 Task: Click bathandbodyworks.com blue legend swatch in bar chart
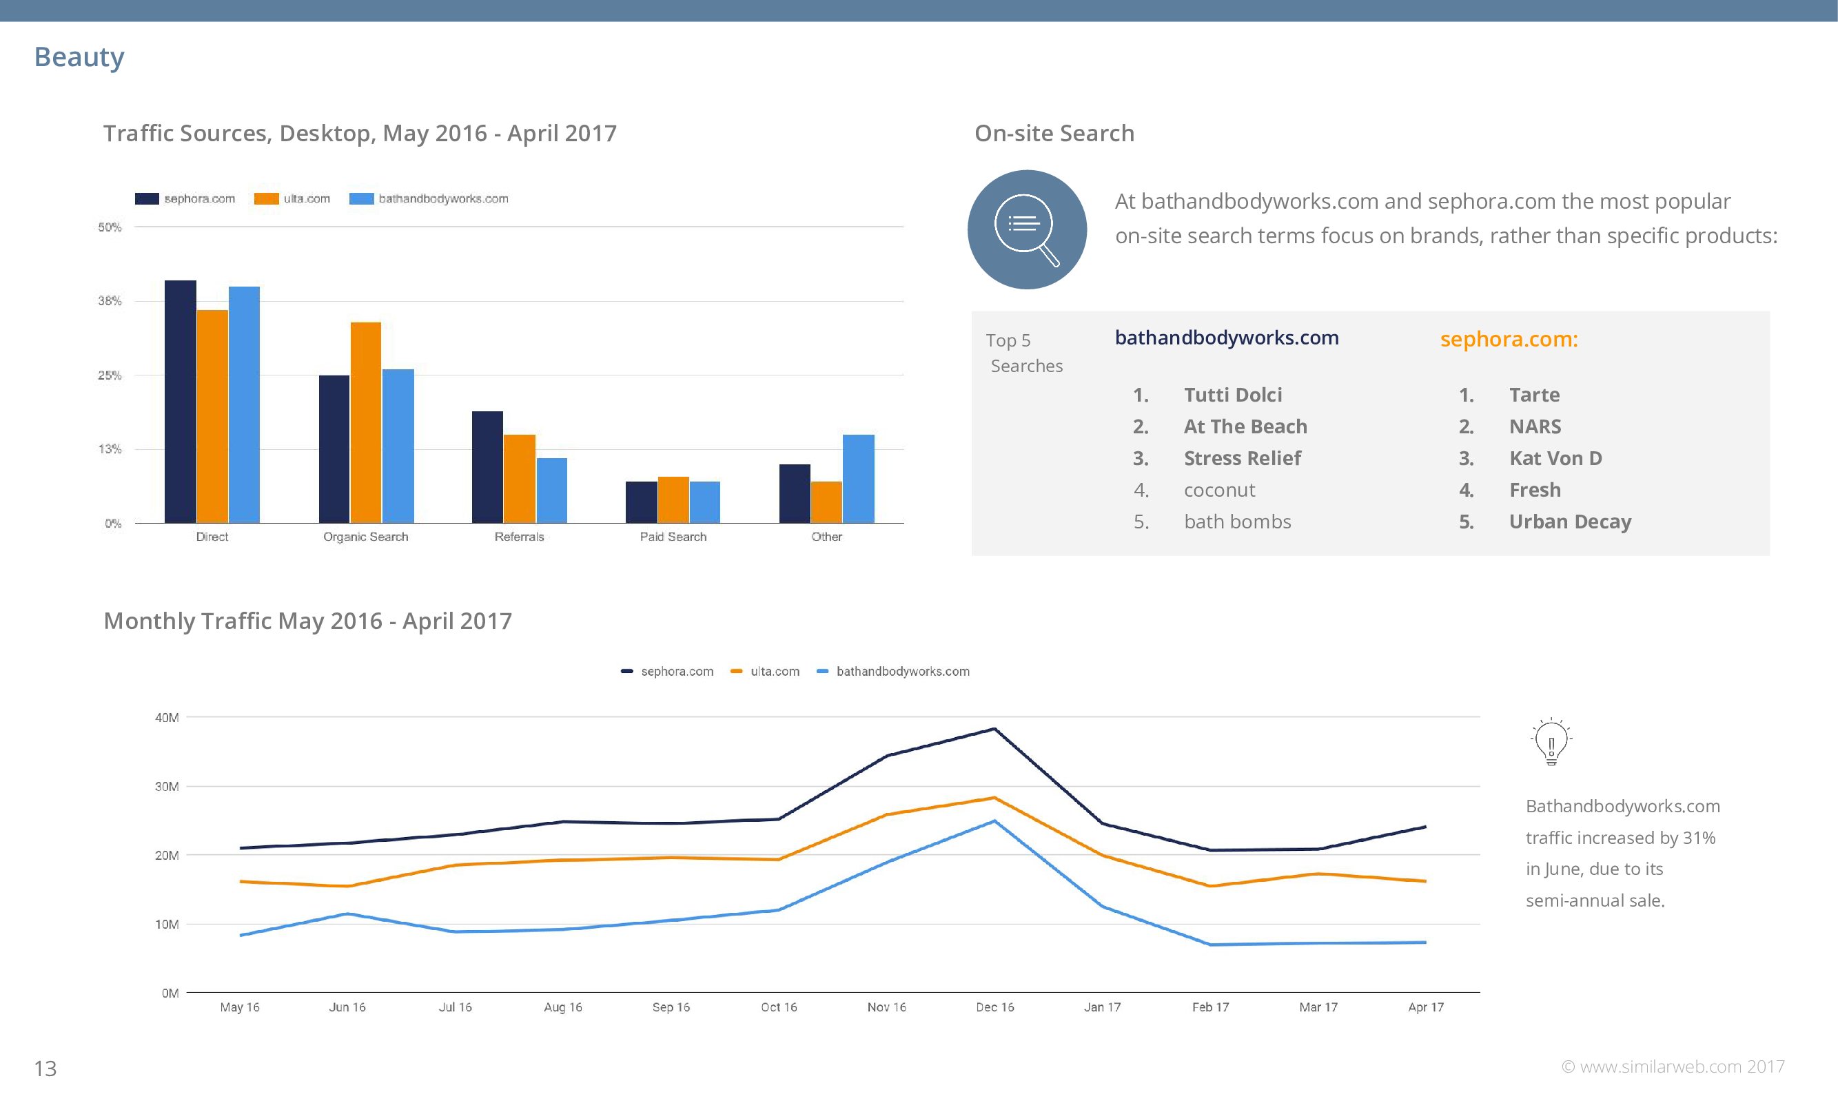coord(361,198)
